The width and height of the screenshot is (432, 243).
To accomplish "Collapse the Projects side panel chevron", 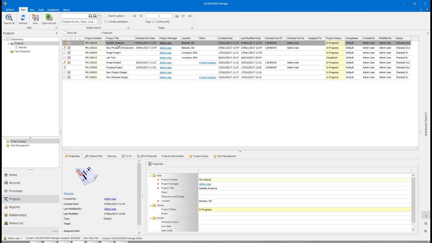I will 57,33.
